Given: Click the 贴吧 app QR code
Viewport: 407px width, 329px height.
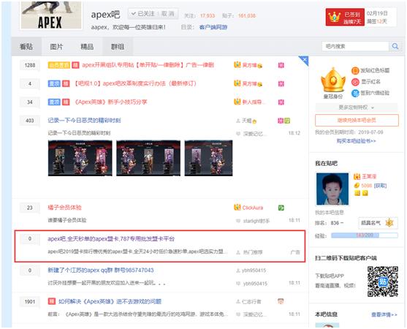Looking at the screenshot, I should (383, 281).
